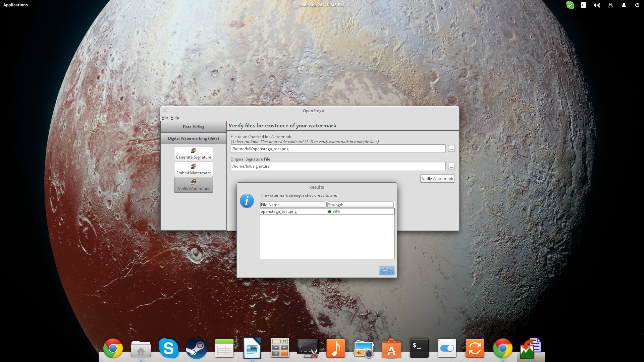Click the green shield tray icon
The height and width of the screenshot is (362, 644).
[x=570, y=5]
